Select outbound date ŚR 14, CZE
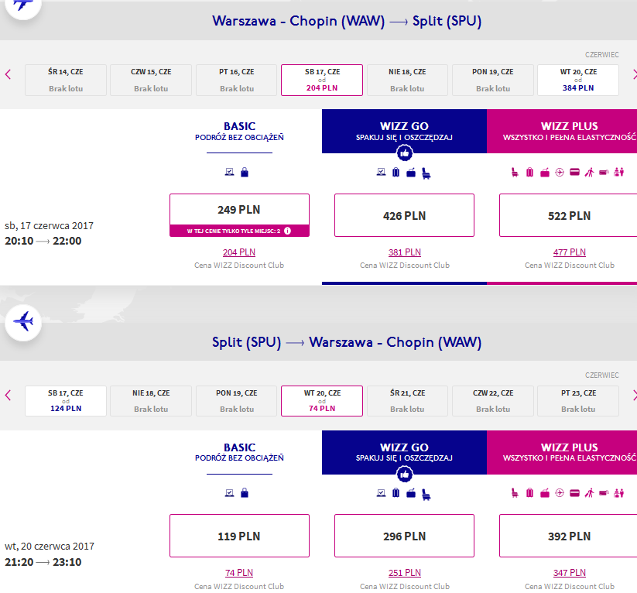This screenshot has width=637, height=593. click(x=66, y=80)
